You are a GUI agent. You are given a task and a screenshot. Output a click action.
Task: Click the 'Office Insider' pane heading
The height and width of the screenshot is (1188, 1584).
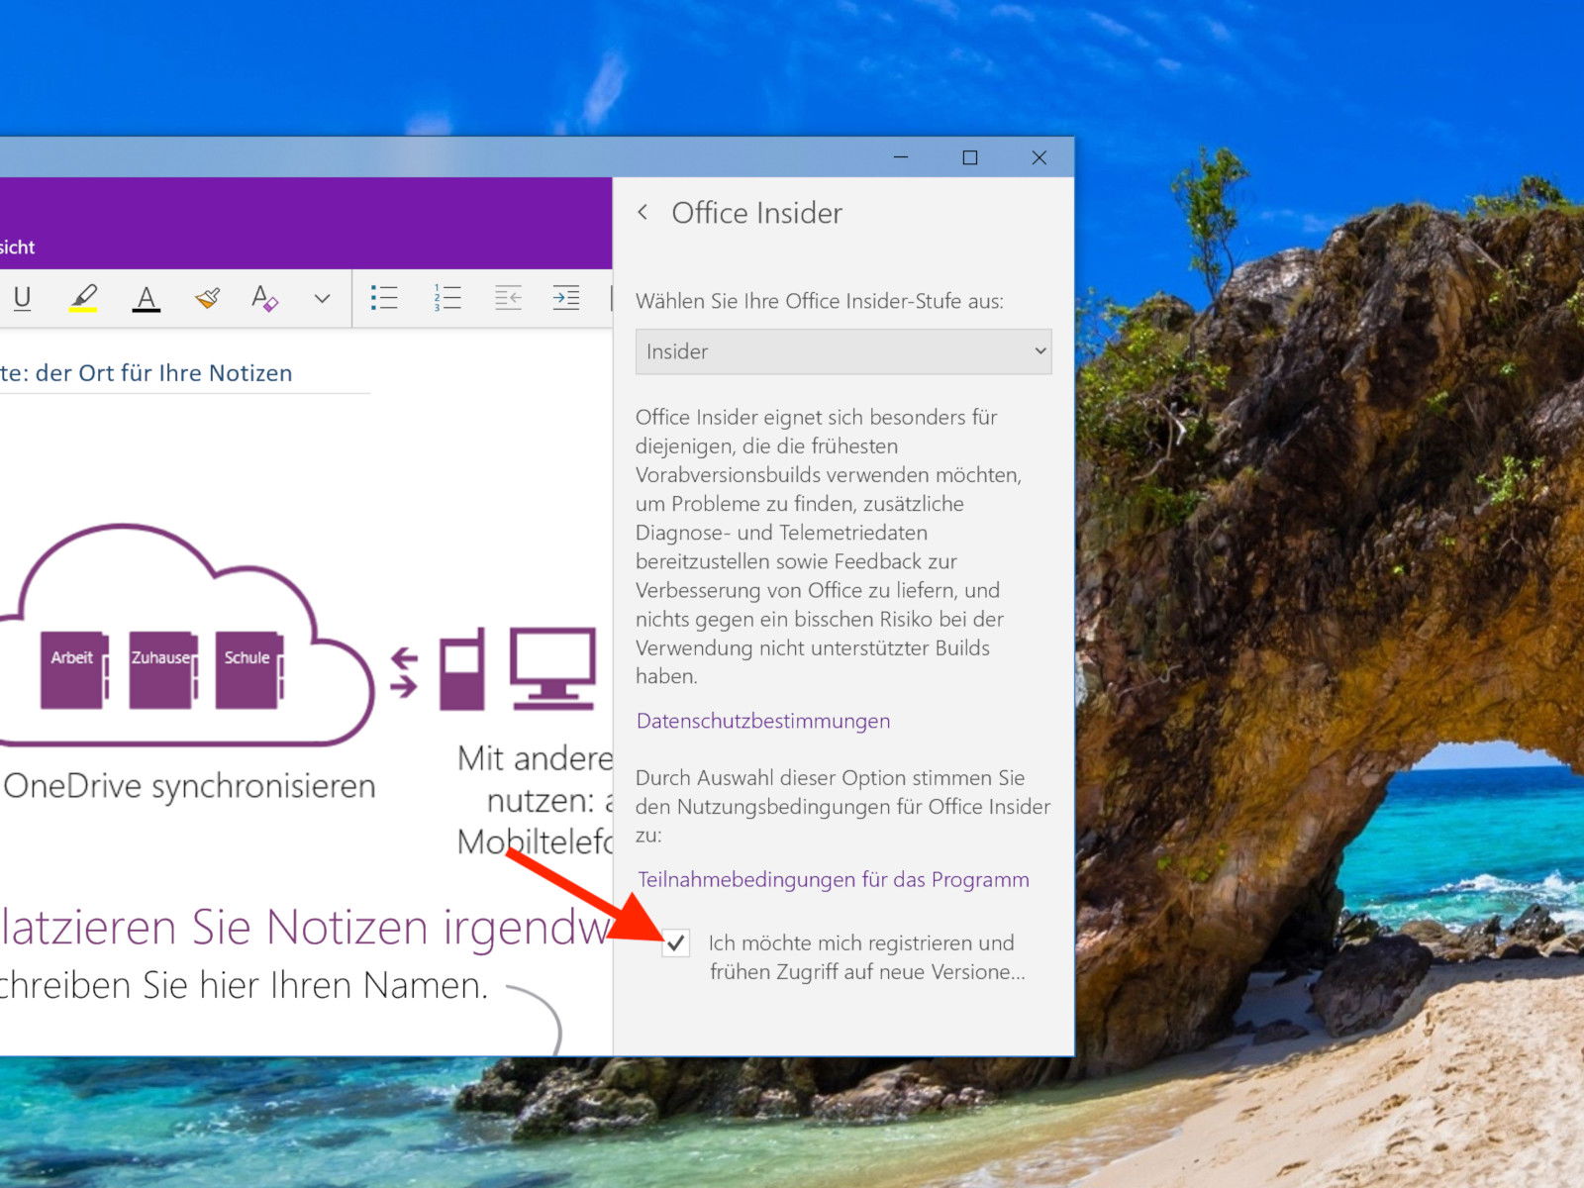point(757,213)
